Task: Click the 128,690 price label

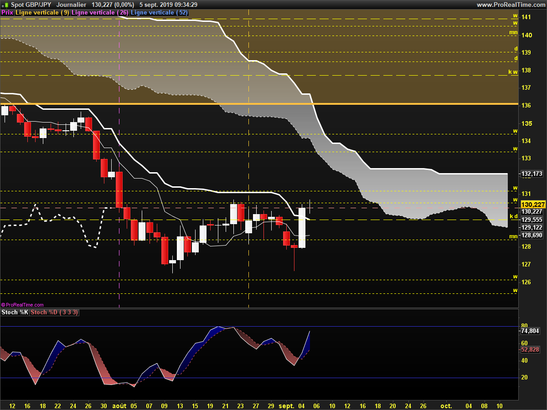Action: pyautogui.click(x=532, y=235)
